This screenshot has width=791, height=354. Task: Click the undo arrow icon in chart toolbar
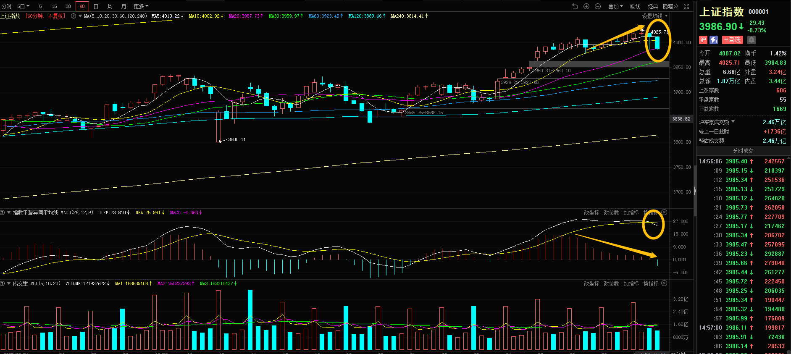click(575, 6)
